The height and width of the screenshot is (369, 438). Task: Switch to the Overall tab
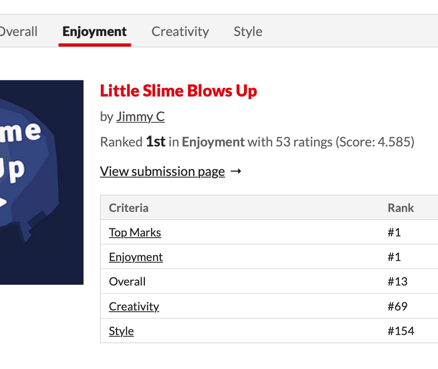click(18, 32)
